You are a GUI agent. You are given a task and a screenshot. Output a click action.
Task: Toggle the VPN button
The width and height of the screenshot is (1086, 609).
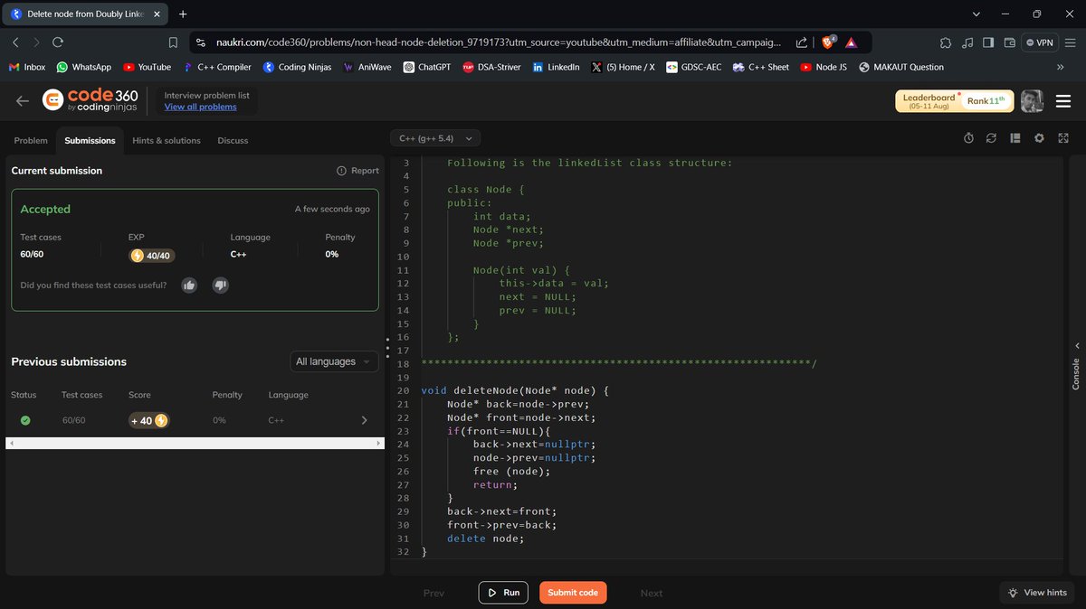click(1040, 42)
